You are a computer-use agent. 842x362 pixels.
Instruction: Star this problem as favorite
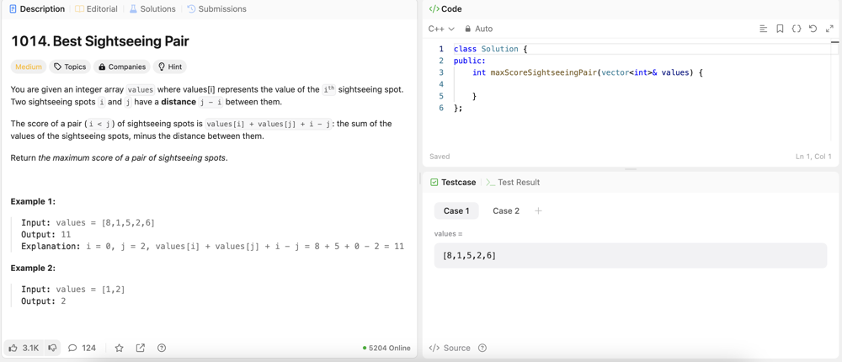coord(119,348)
